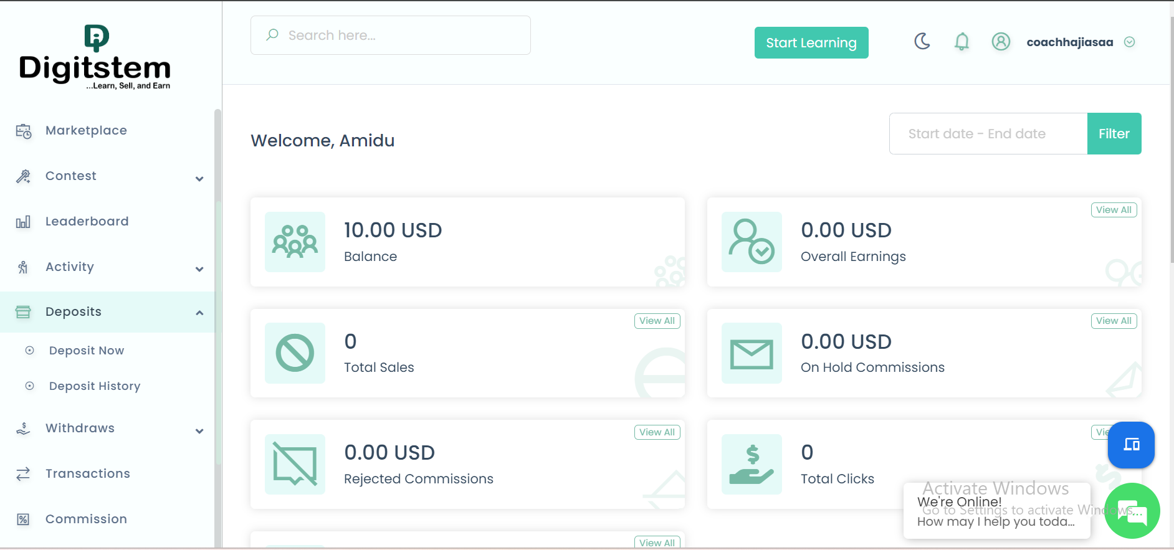
Task: Click the Welcome, Amidu heading
Action: (323, 141)
